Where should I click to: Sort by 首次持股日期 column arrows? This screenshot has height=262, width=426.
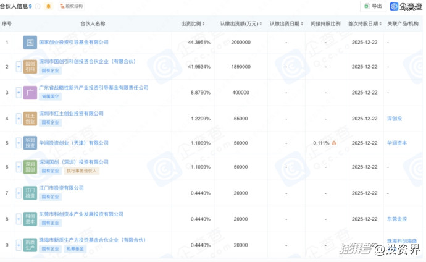coord(380,24)
